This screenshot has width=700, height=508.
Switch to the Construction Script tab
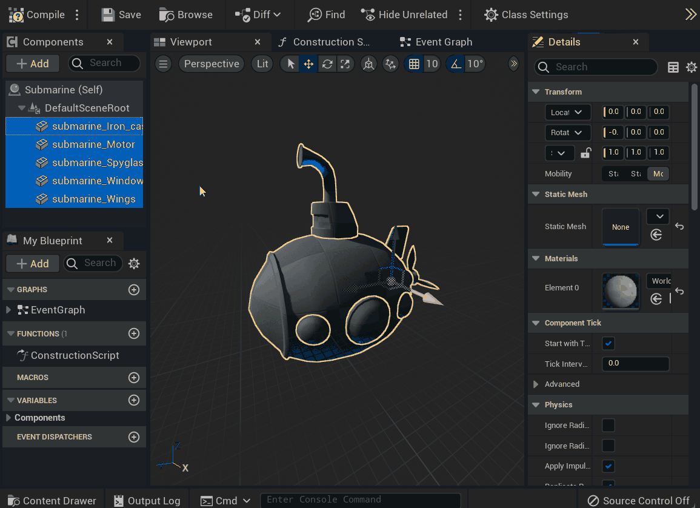click(x=330, y=42)
